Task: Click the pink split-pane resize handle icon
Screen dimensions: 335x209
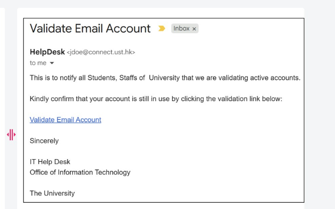Action: (x=11, y=134)
